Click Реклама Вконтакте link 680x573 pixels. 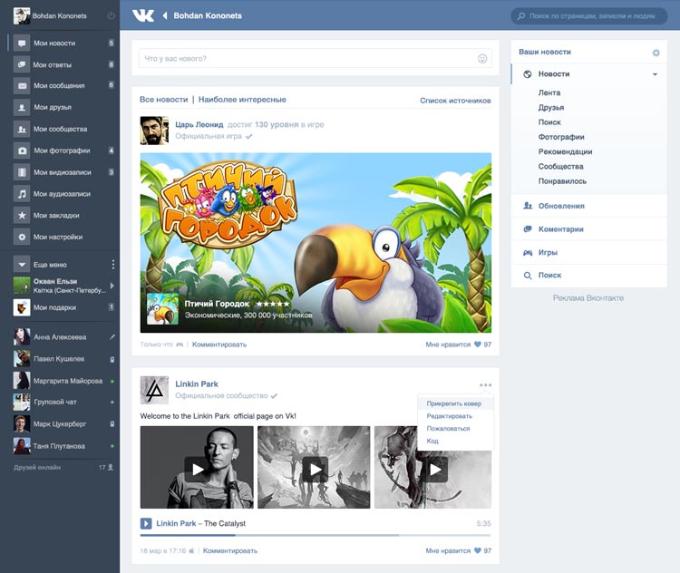[588, 298]
